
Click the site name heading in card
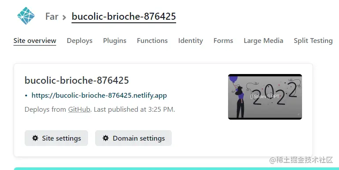click(x=77, y=80)
